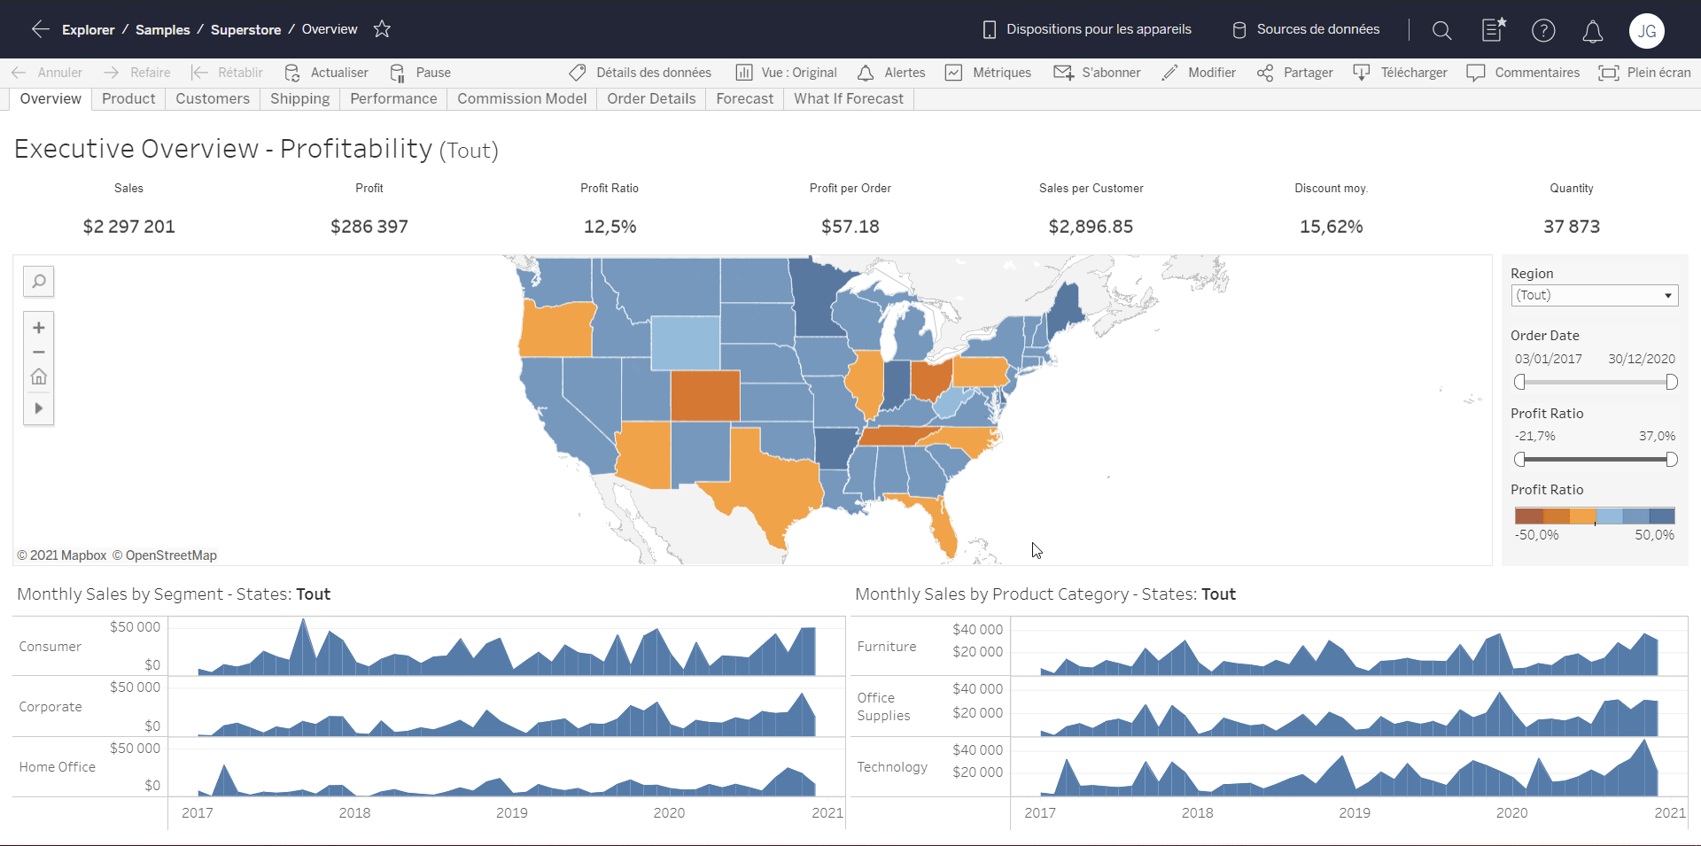This screenshot has width=1701, height=846.
Task: Open Métriques
Action: (988, 73)
